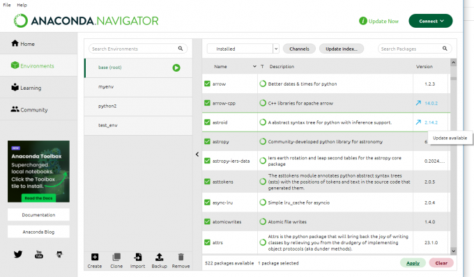The height and width of the screenshot is (277, 474).
Task: Open the Learning icon in sidebar
Action: tap(15, 87)
